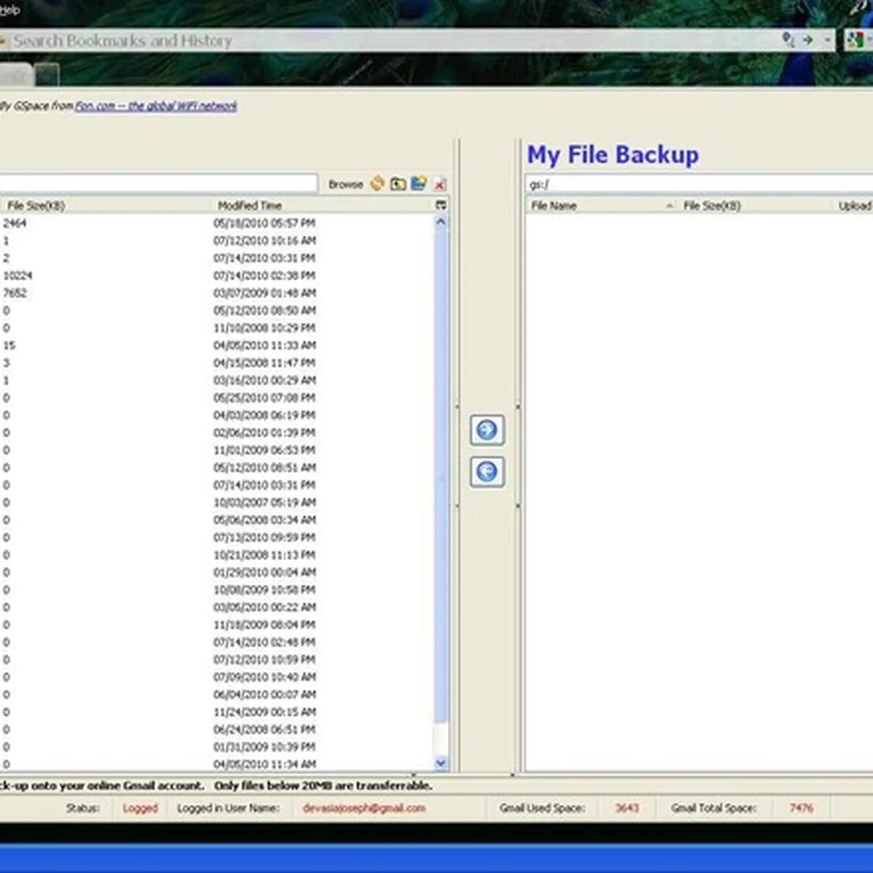Click the download left-arrow transfer button
Screen dimensions: 873x873
[x=487, y=471]
